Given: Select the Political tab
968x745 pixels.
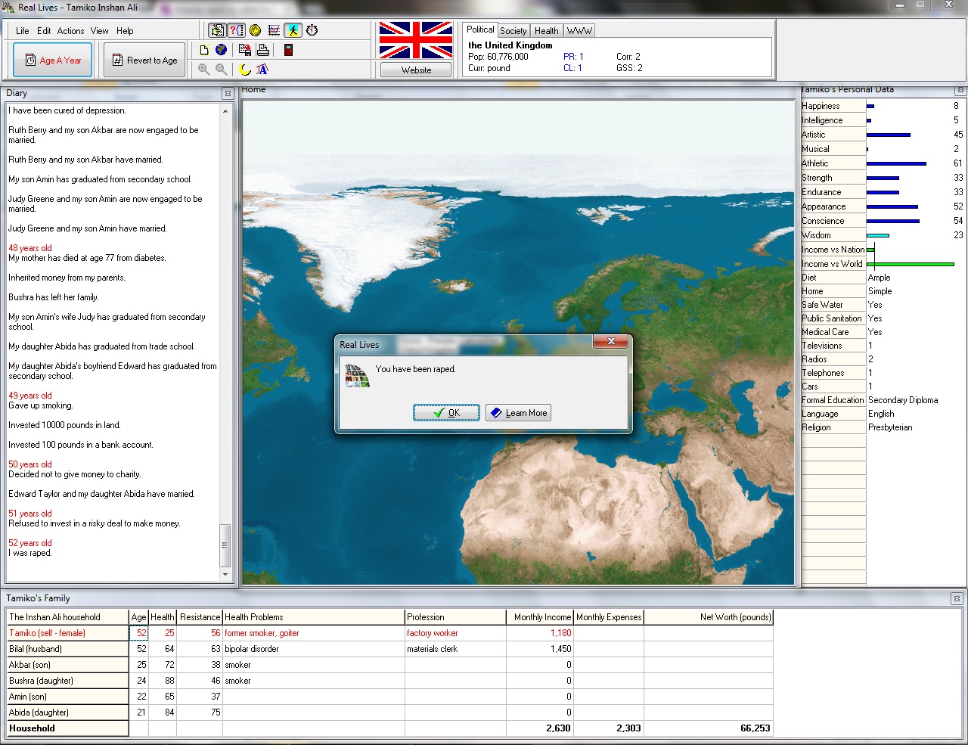Looking at the screenshot, I should coord(480,29).
